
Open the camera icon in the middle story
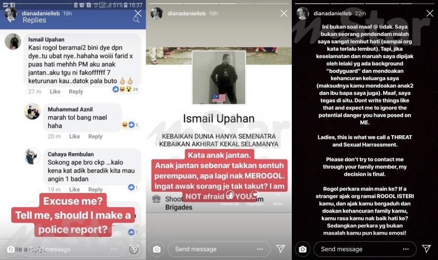point(157,249)
